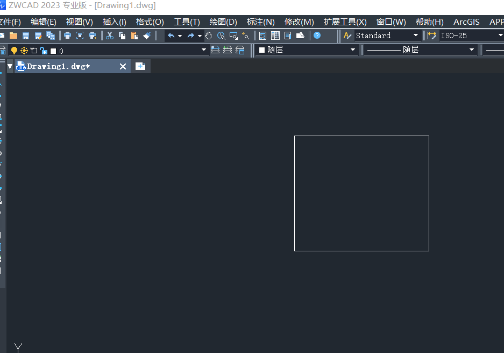Open the ArcGIS menu
The width and height of the screenshot is (504, 353).
coord(466,22)
